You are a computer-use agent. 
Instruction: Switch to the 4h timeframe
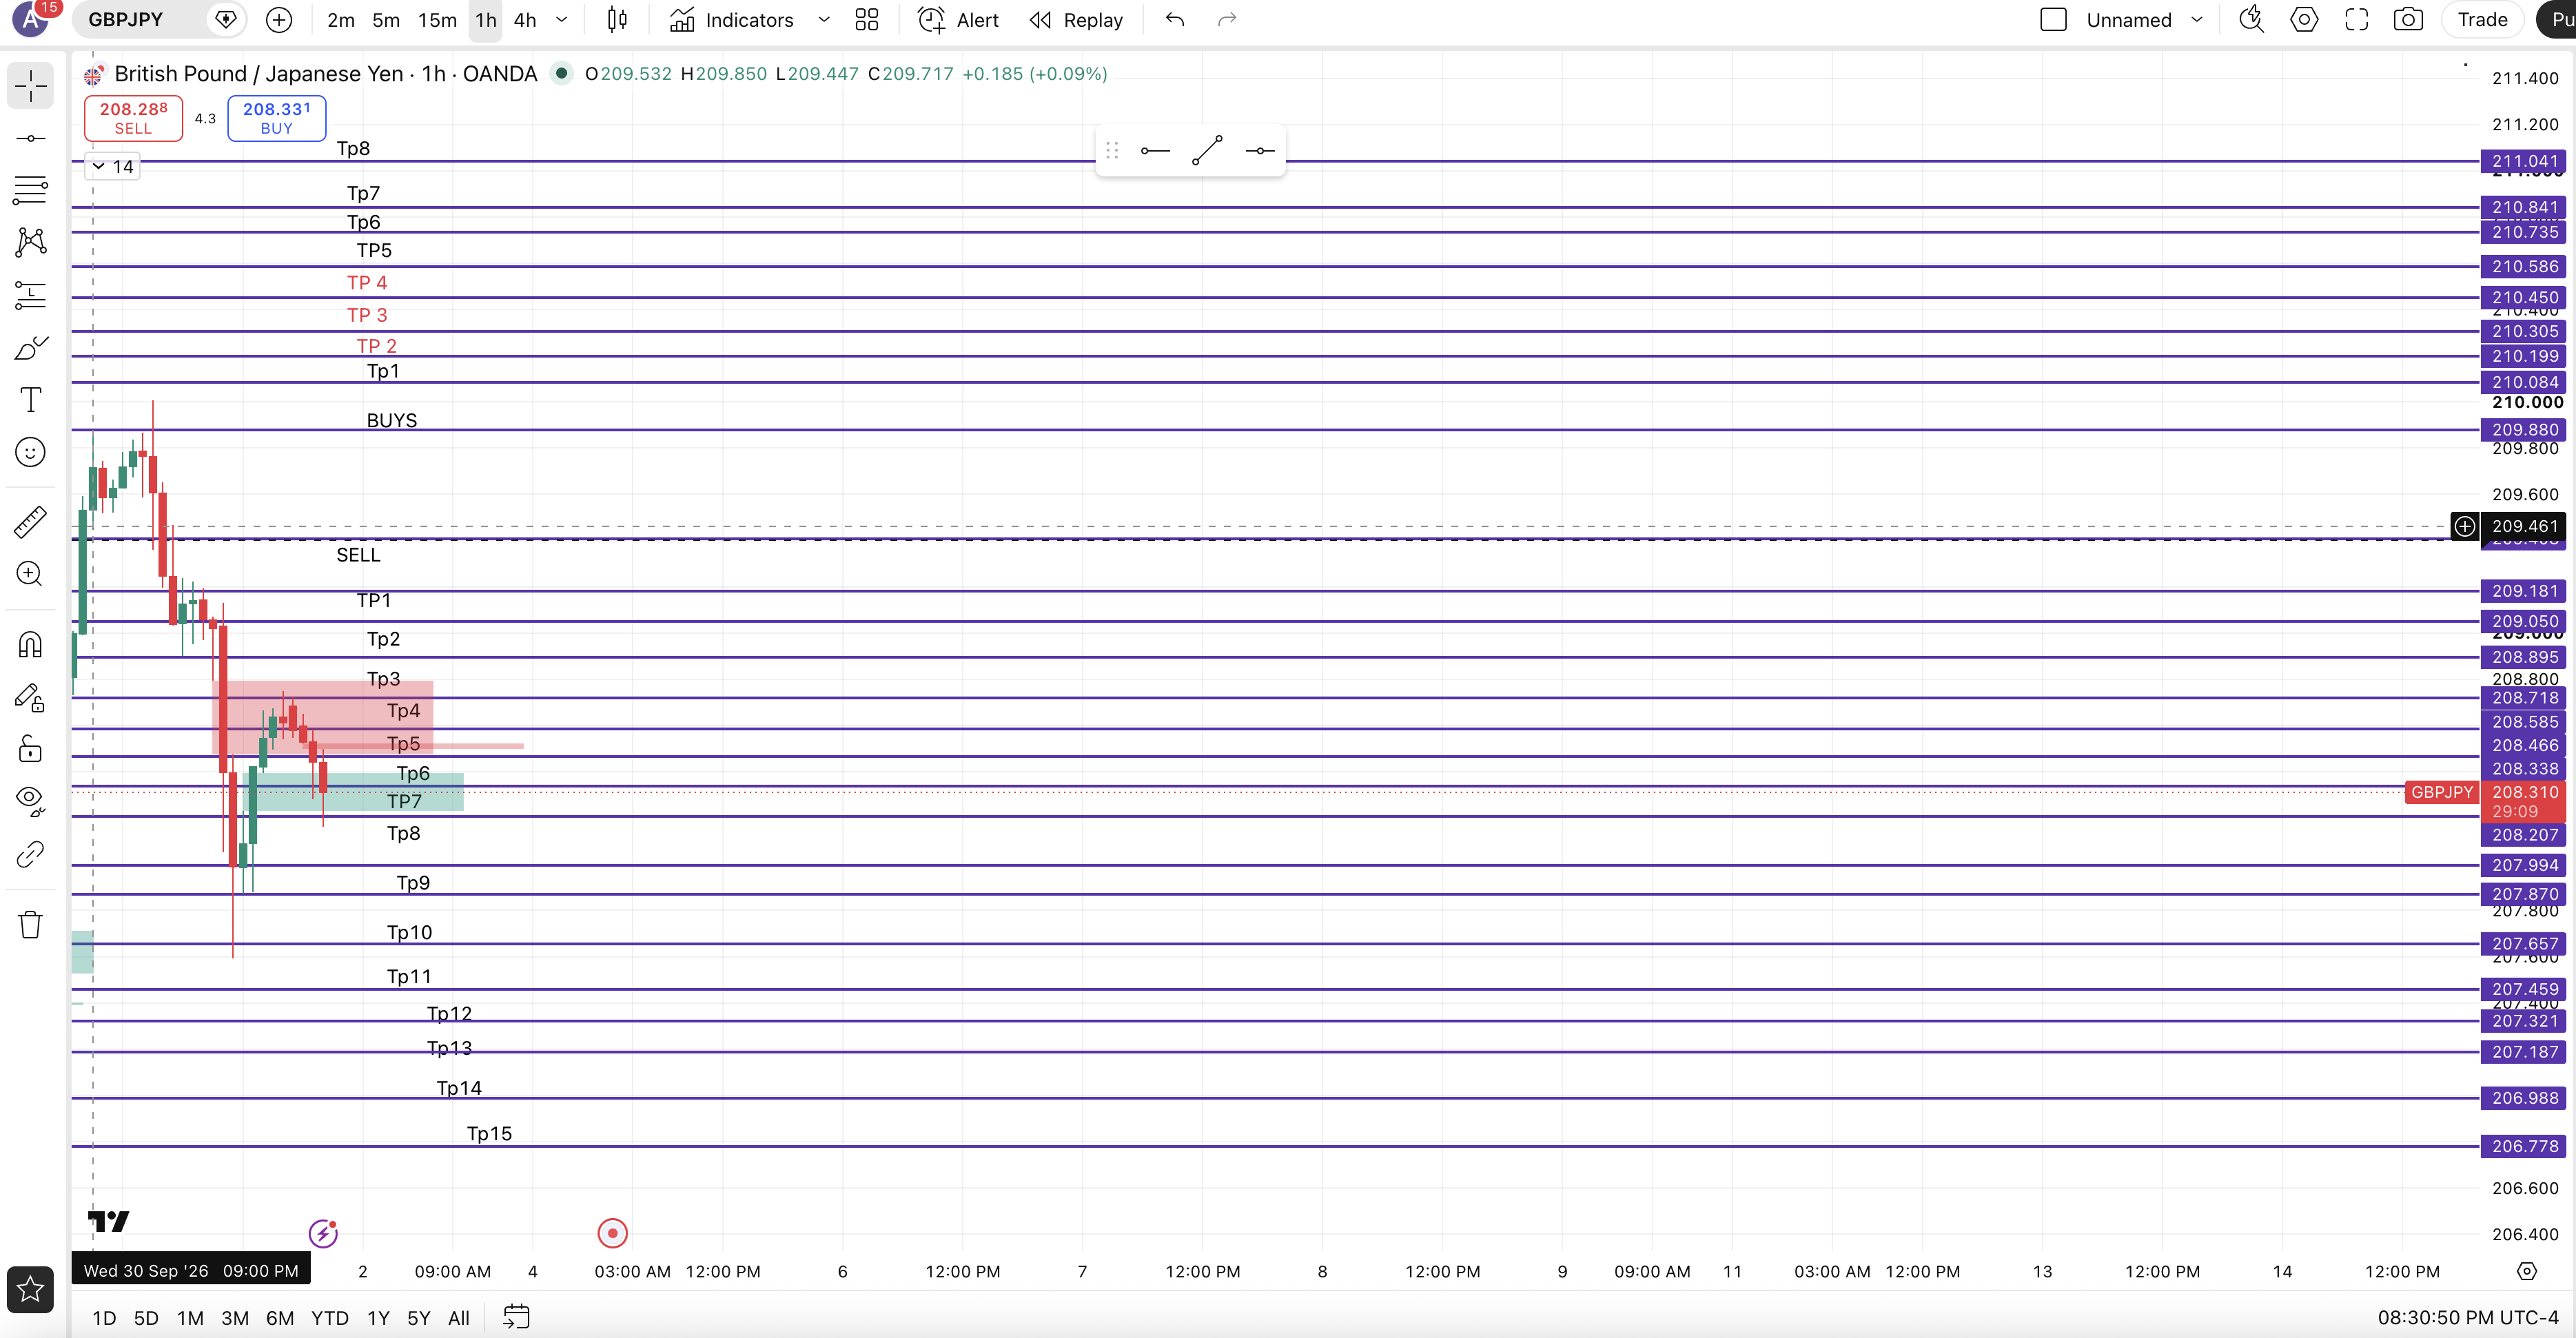click(x=525, y=20)
